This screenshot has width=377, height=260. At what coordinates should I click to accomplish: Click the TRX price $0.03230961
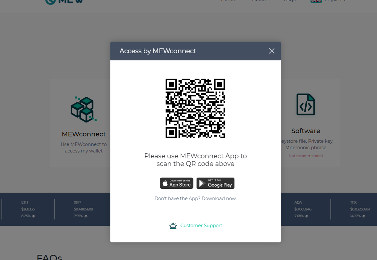(x=360, y=209)
